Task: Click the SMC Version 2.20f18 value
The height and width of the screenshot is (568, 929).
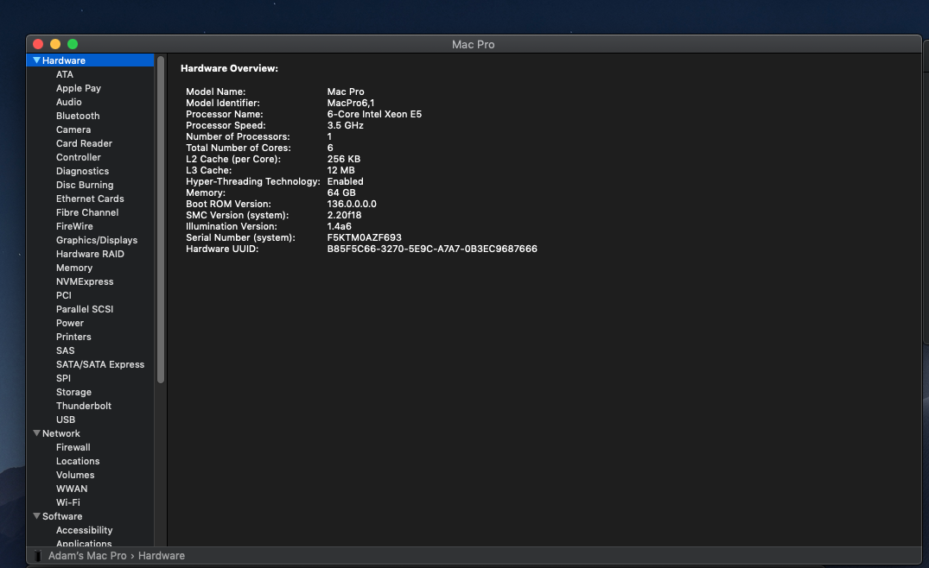Action: tap(344, 215)
